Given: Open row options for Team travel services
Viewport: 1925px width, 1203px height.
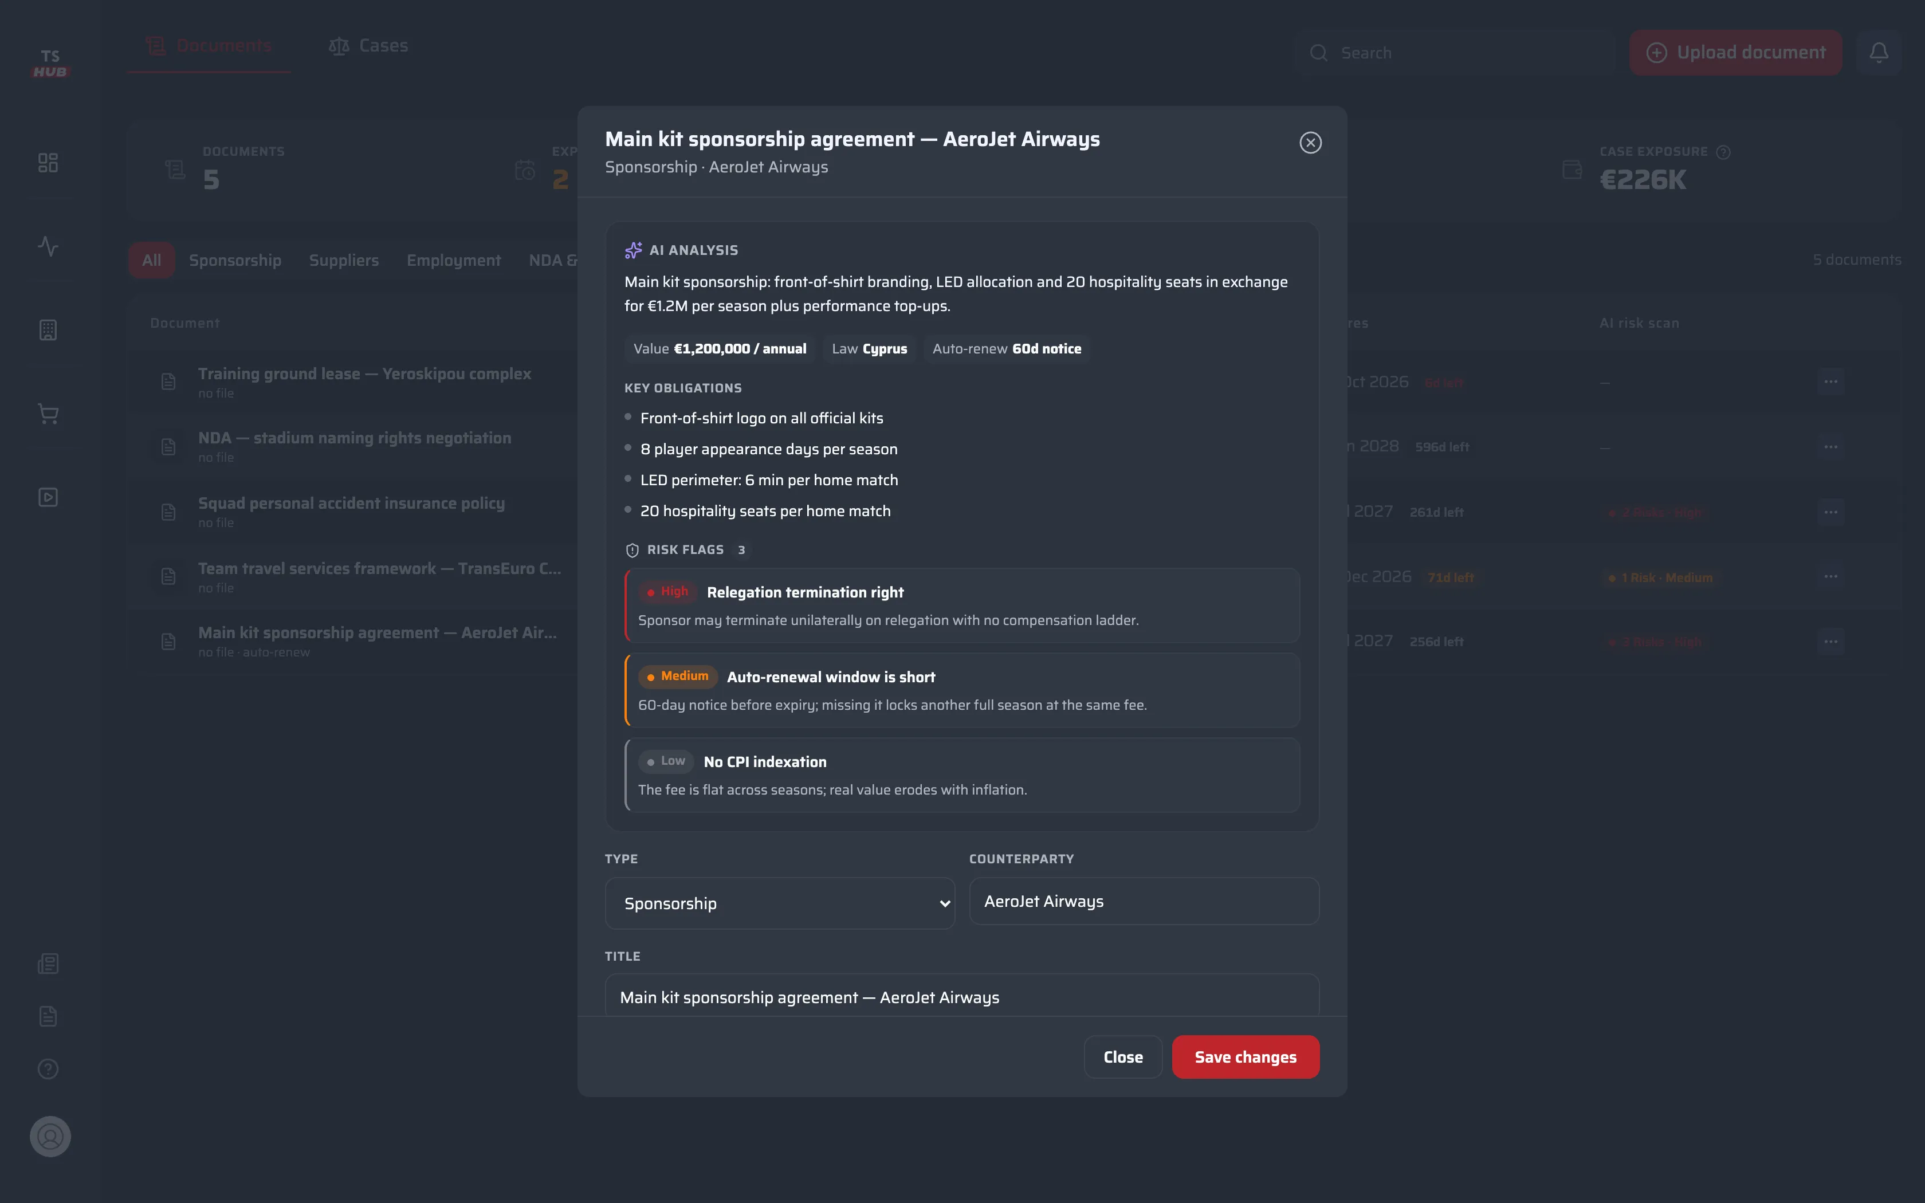Looking at the screenshot, I should tap(1830, 576).
